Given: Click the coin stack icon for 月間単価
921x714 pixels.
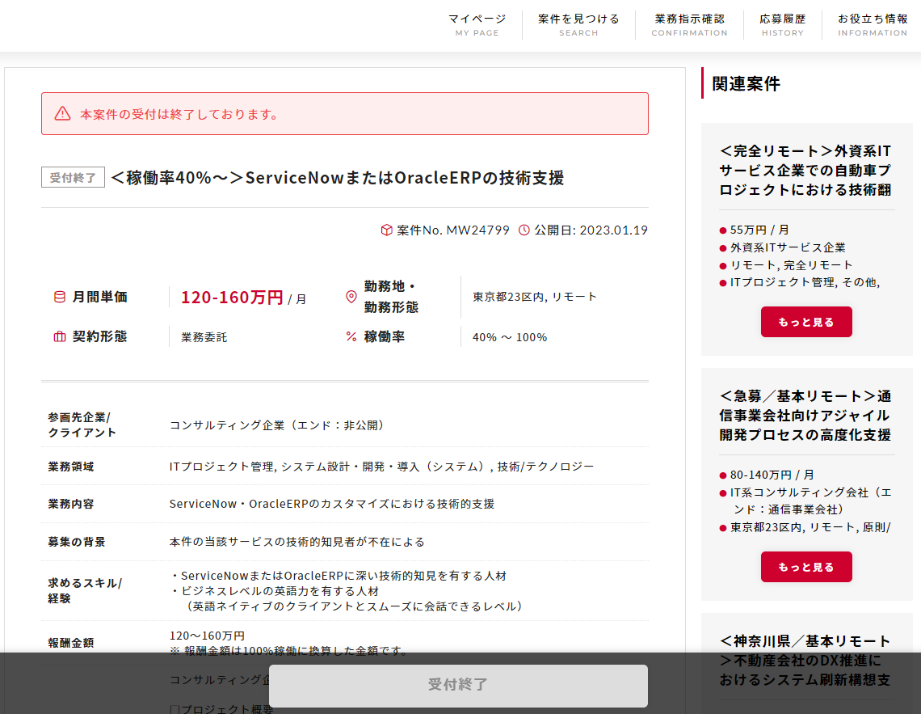Looking at the screenshot, I should (60, 297).
